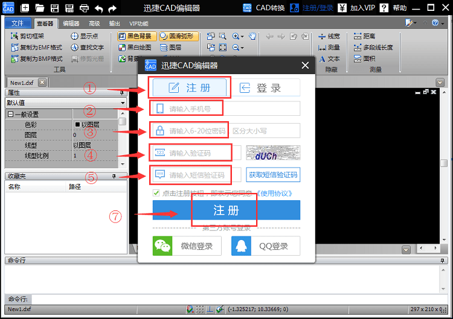Choose QQ登录 login

[x=266, y=246]
